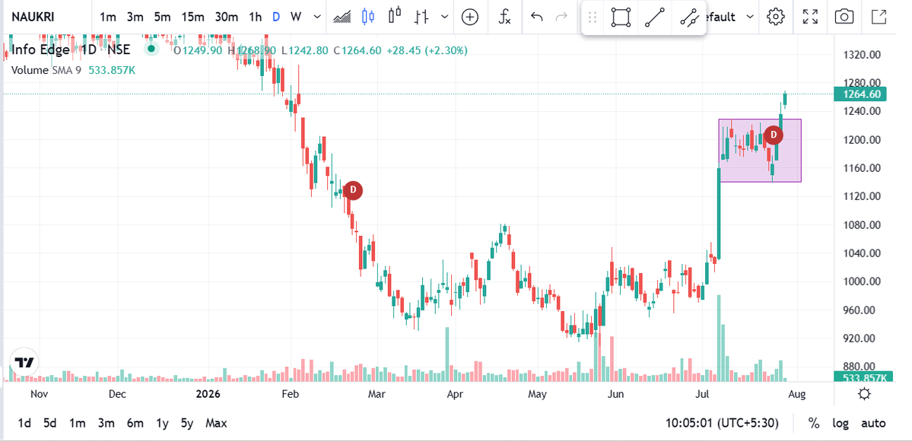Click the TradingView logo
Image resolution: width=912 pixels, height=442 pixels.
(24, 363)
